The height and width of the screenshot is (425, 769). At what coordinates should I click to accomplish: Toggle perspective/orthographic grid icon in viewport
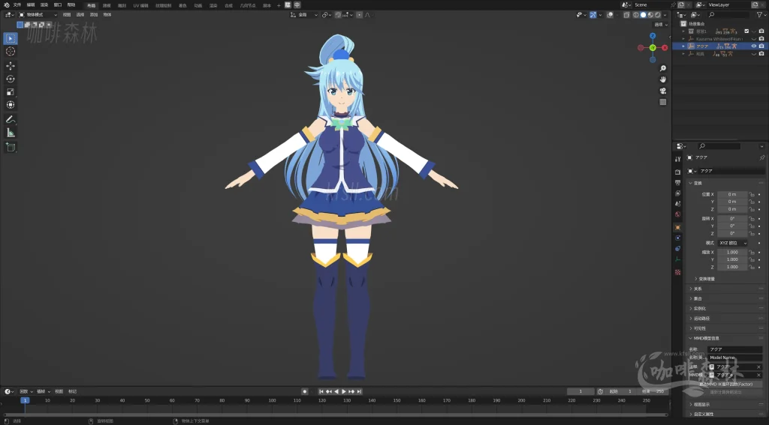tap(663, 101)
